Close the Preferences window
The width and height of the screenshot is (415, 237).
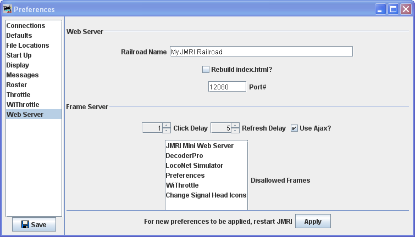[406, 9]
